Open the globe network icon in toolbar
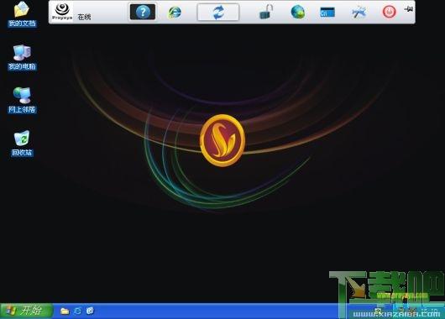Screen dimensions: 445x319 point(298,13)
